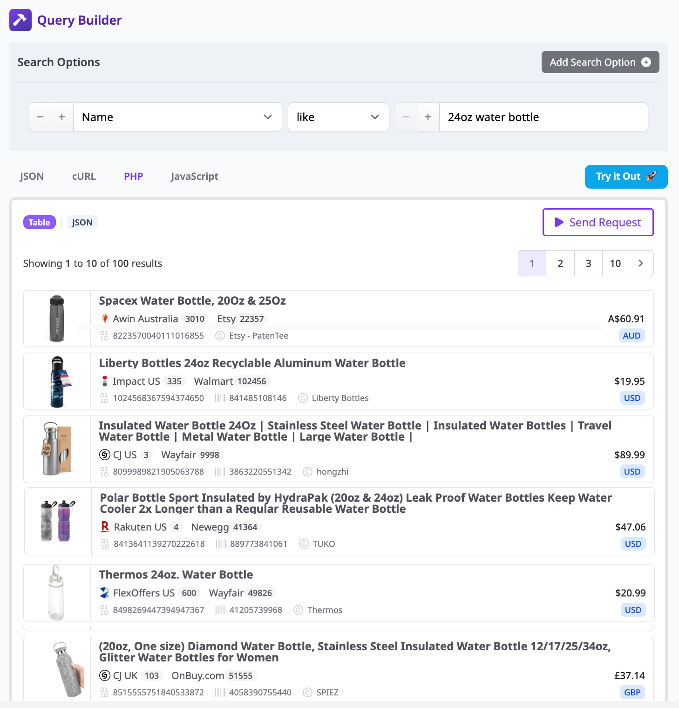The image size is (679, 708).
Task: Open Insulated Water Bottle 24Oz thumbnail
Action: point(57,449)
